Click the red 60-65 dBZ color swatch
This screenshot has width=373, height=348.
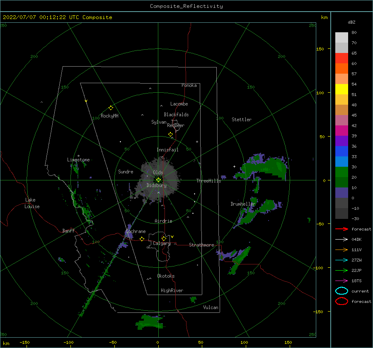tap(342, 58)
